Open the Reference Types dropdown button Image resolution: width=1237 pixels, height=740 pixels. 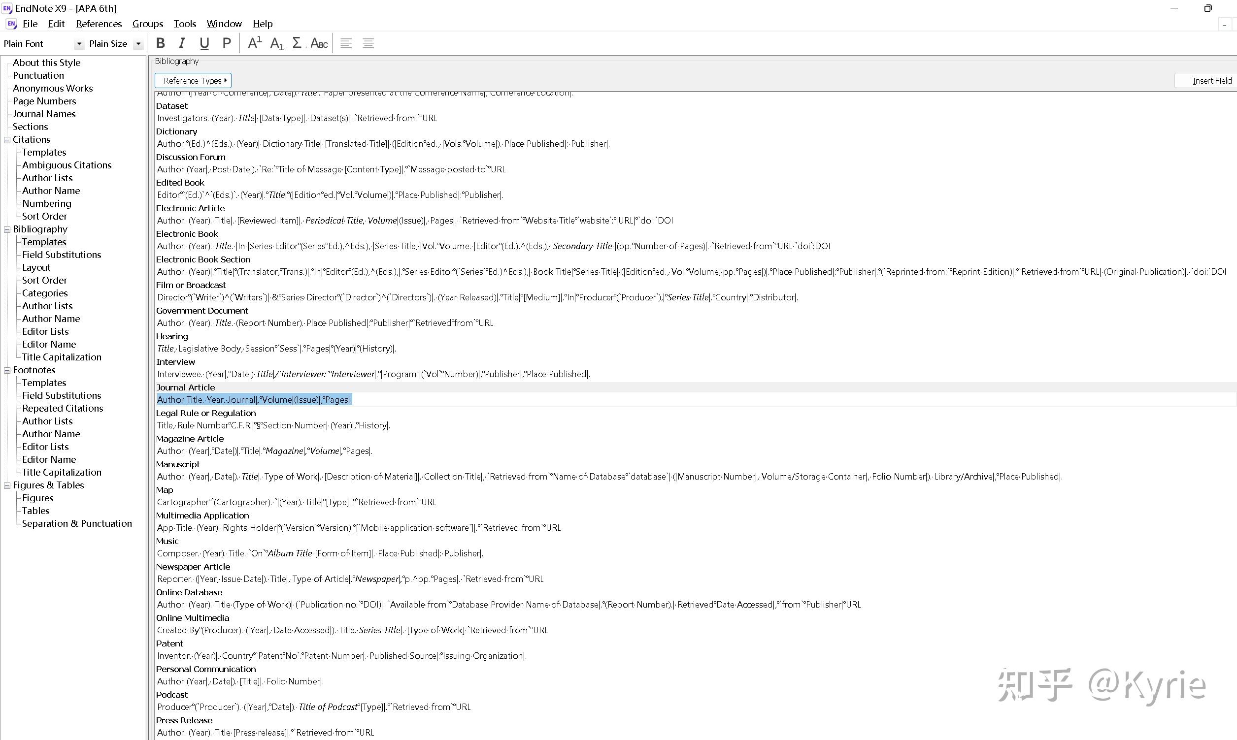click(193, 80)
